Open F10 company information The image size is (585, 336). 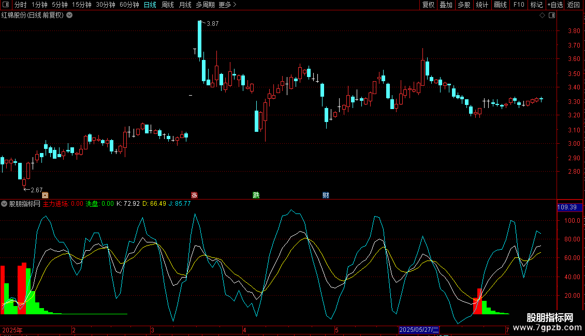click(x=519, y=5)
